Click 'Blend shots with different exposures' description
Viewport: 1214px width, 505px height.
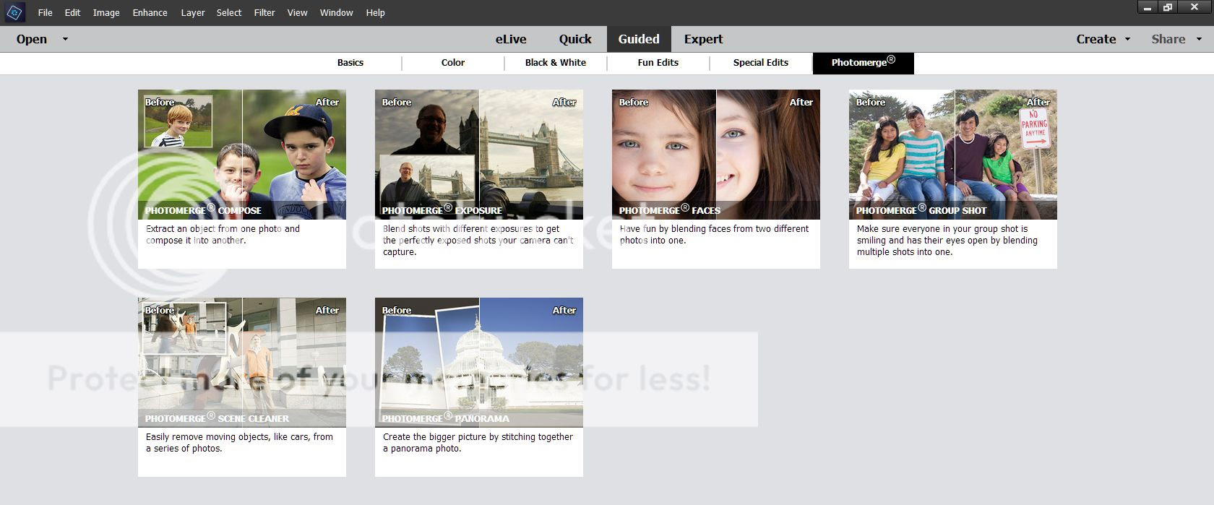(x=478, y=241)
